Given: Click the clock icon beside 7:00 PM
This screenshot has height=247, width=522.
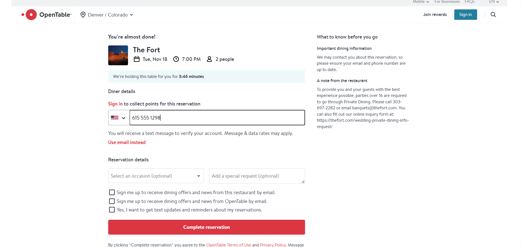Looking at the screenshot, I should 176,59.
